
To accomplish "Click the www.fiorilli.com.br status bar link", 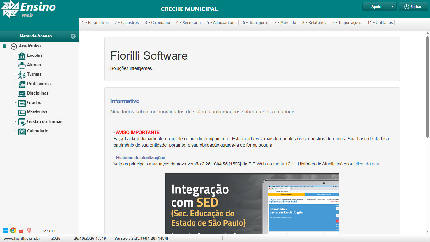I will (x=22, y=238).
